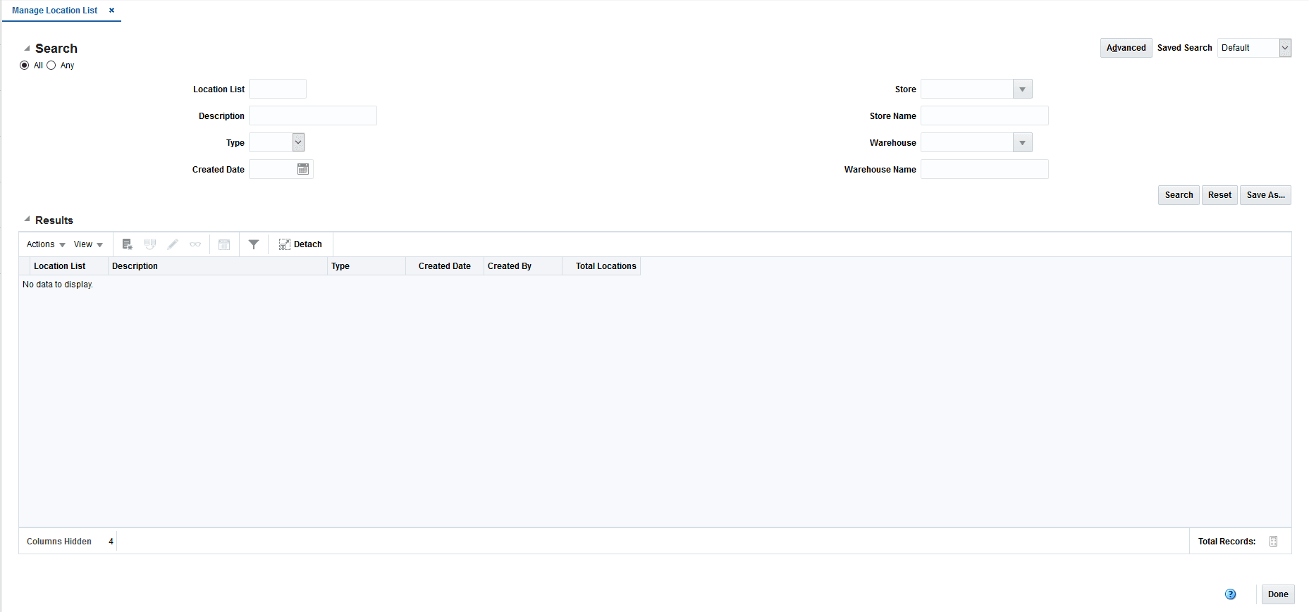Click the Done button

tap(1278, 594)
